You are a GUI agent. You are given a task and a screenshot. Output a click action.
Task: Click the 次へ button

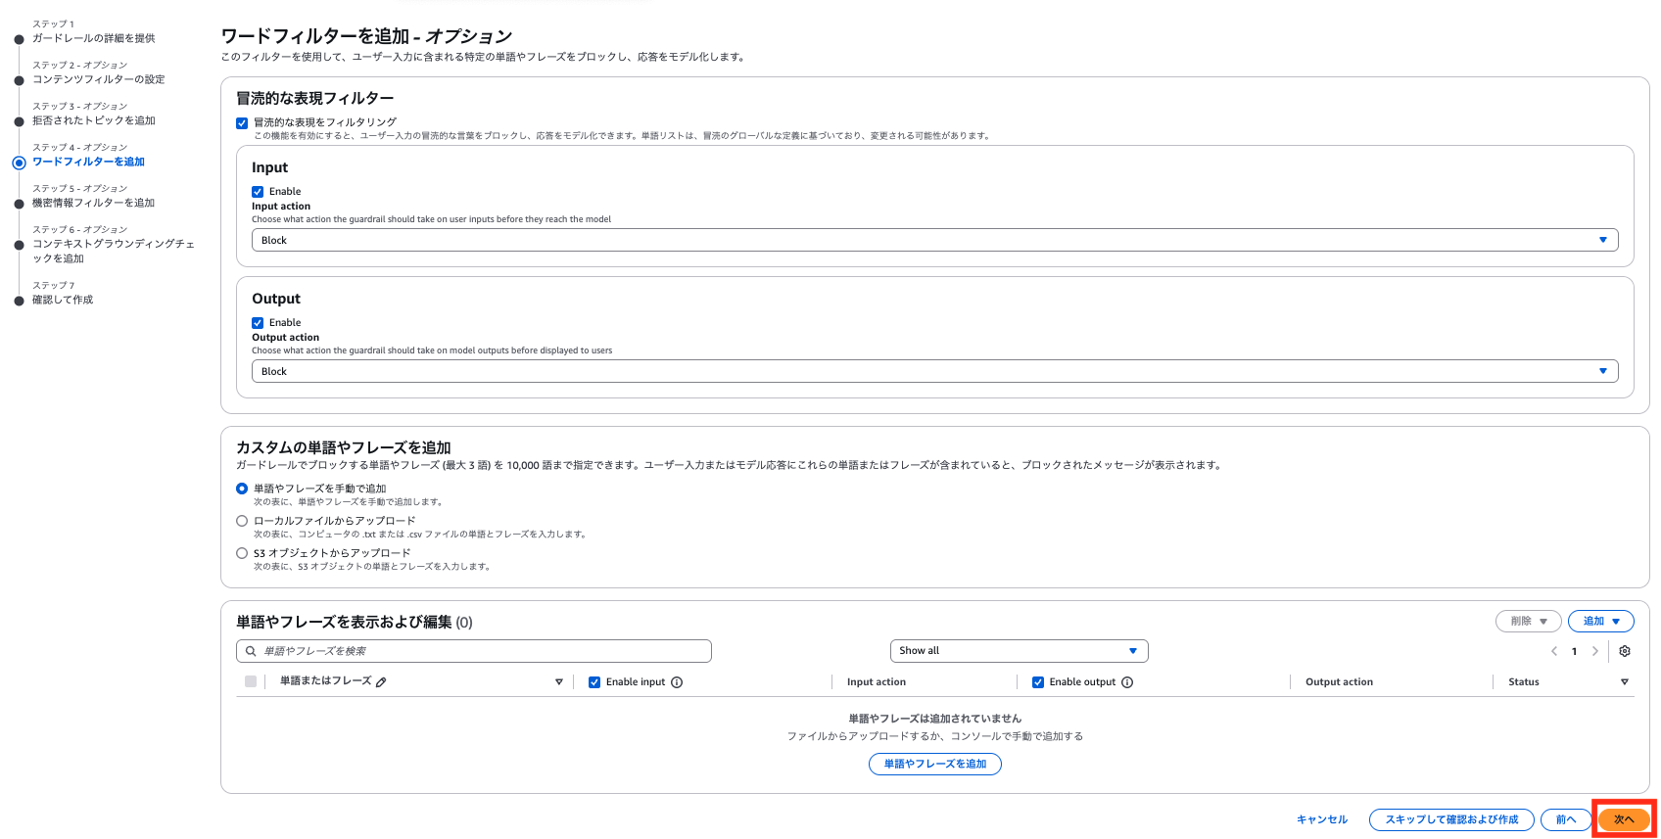coord(1623,819)
